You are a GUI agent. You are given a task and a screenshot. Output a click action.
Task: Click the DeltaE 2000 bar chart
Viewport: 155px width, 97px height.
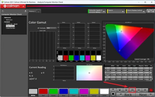[x=42, y=45]
